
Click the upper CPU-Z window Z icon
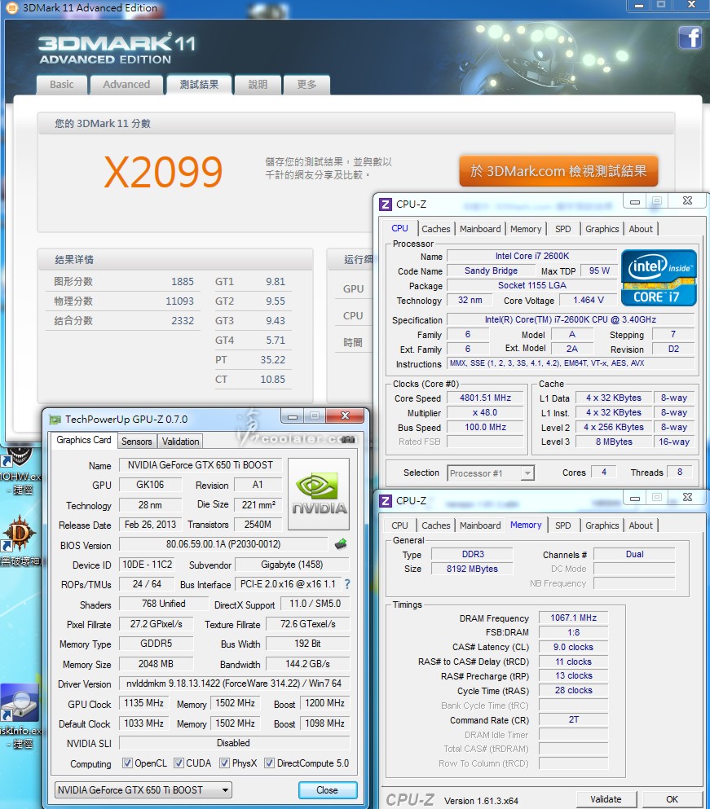386,204
